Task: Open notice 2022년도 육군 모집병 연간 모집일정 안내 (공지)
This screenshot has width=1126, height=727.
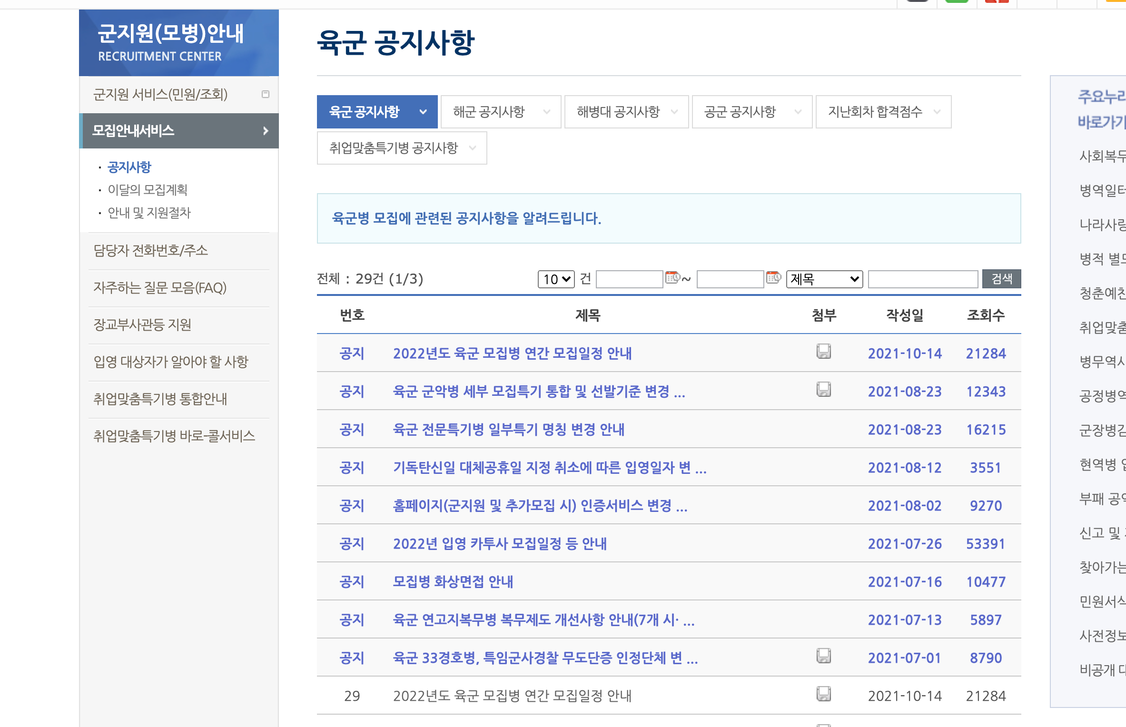Action: pos(513,354)
